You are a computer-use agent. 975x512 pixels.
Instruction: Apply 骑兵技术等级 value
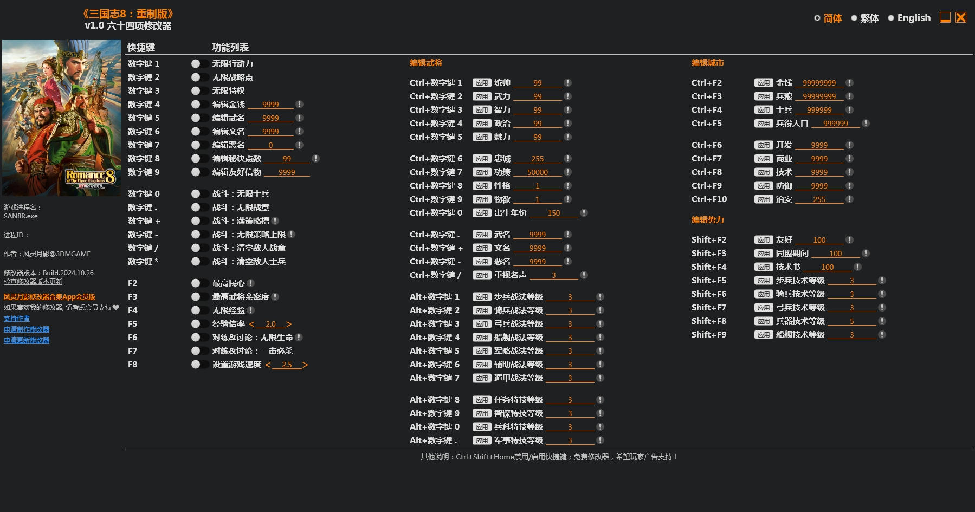coord(764,294)
